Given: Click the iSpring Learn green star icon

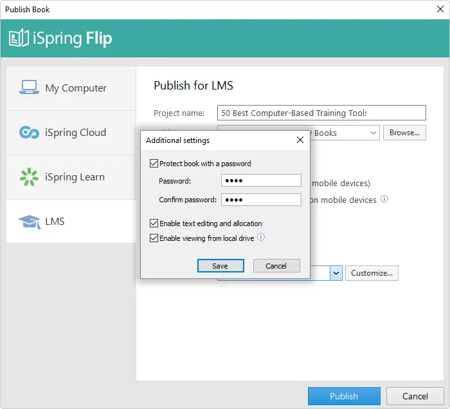Looking at the screenshot, I should point(29,176).
